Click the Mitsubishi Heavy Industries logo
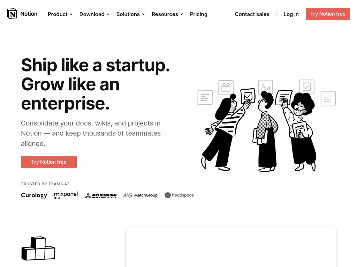The width and height of the screenshot is (357, 267). click(x=101, y=195)
